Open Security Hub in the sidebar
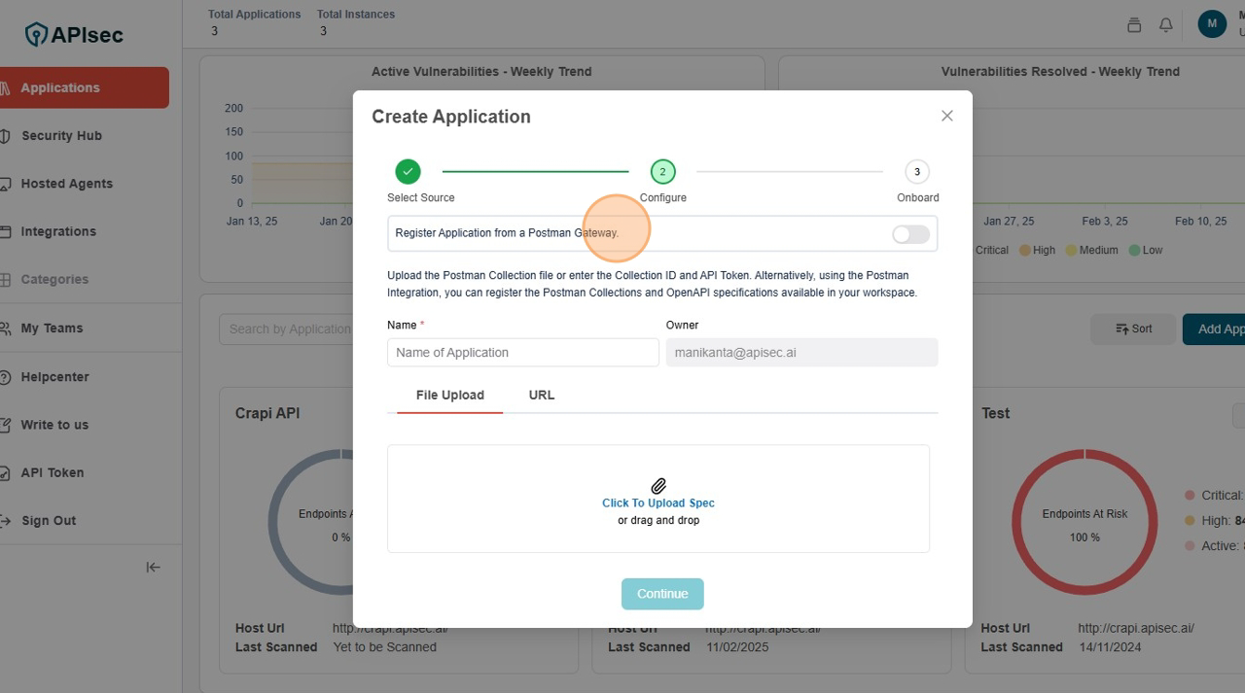1245x693 pixels. (x=61, y=136)
